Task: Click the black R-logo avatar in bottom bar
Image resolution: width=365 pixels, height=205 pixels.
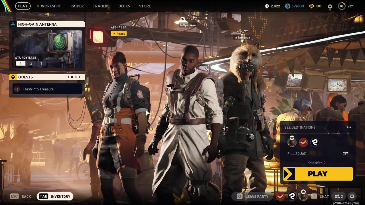Action: tap(292, 196)
